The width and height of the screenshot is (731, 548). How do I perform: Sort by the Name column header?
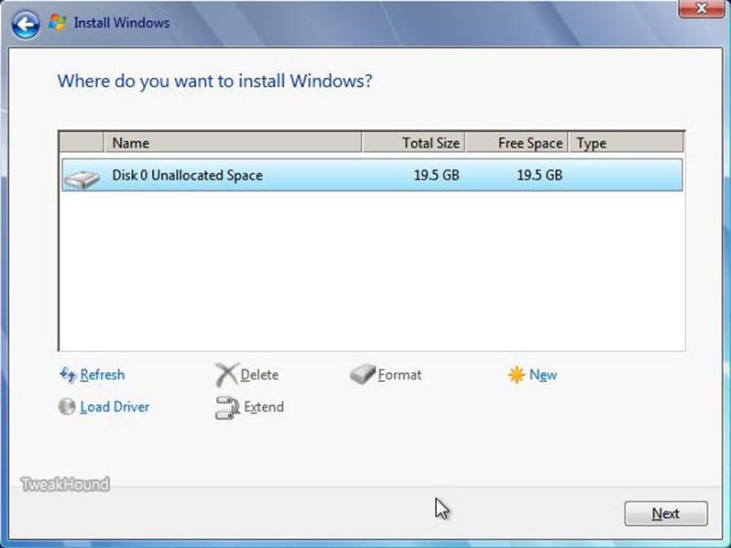pos(233,143)
